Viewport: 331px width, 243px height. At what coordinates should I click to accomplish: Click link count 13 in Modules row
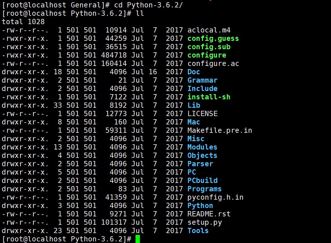coord(58,147)
